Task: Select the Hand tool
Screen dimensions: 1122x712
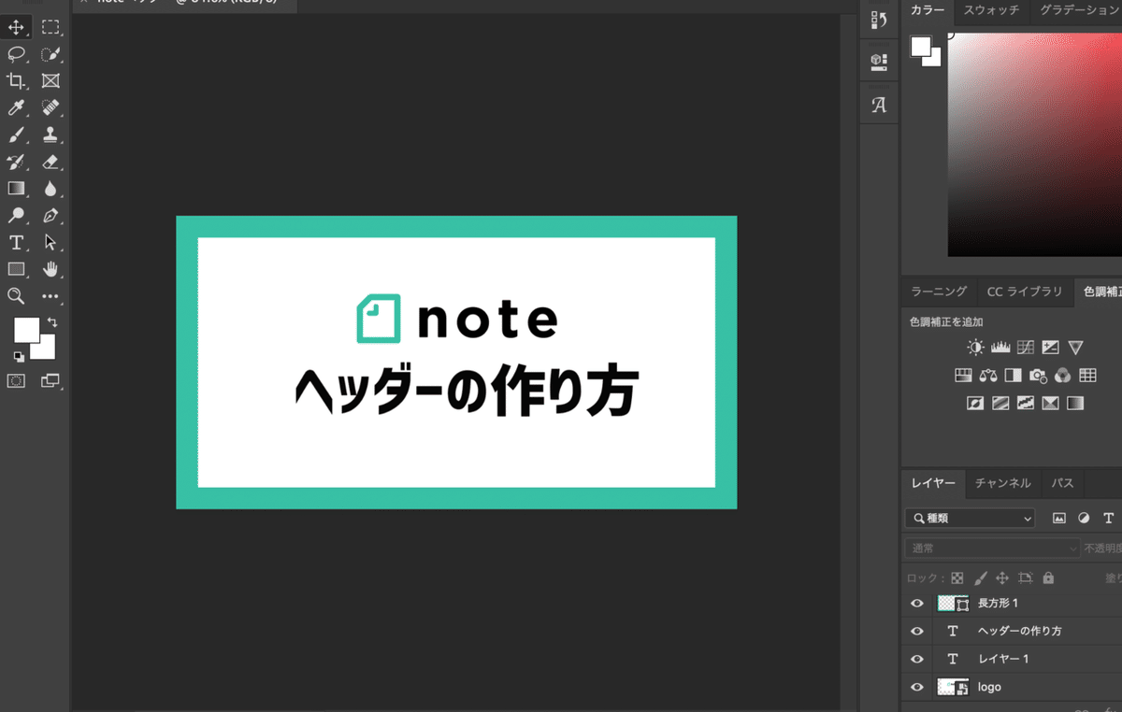Action: point(50,269)
